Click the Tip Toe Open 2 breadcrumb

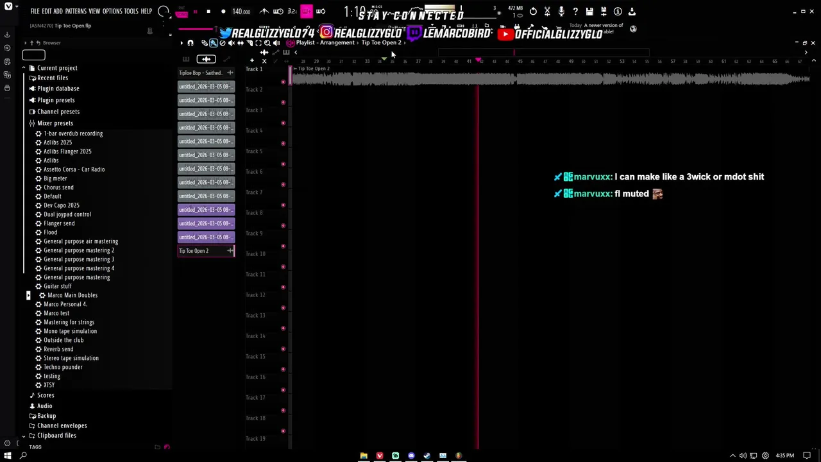coord(381,43)
